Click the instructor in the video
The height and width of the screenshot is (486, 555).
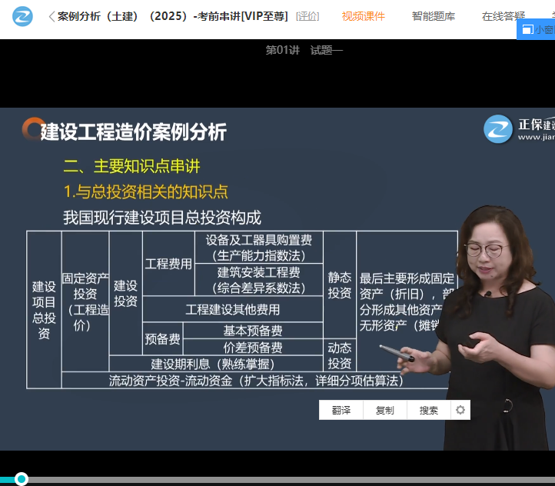click(492, 323)
